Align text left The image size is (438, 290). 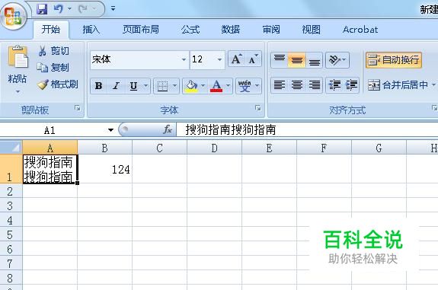(280, 85)
